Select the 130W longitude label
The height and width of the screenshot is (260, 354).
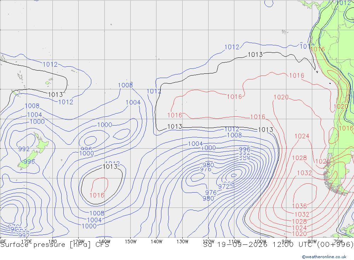(182, 242)
